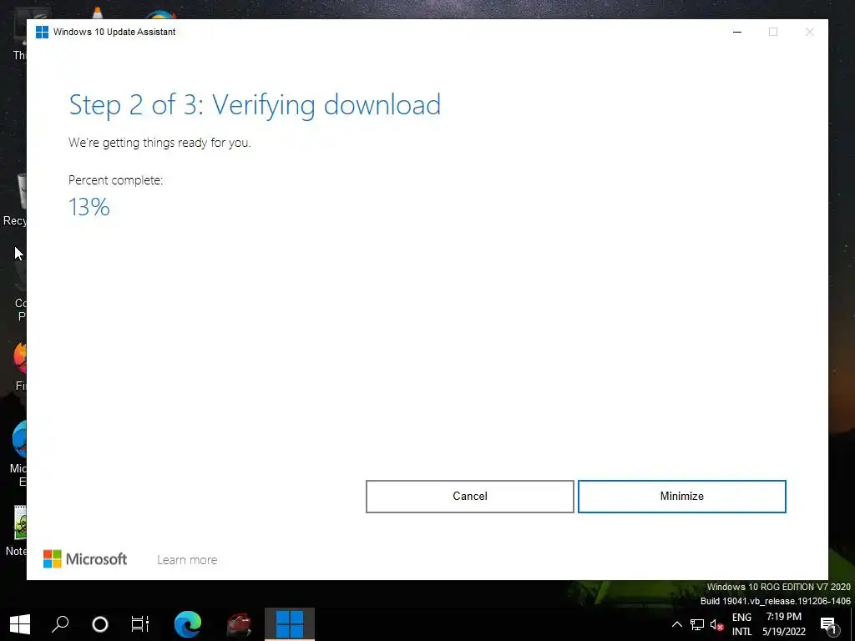
Task: Click the muted volume tray icon
Action: point(716,624)
